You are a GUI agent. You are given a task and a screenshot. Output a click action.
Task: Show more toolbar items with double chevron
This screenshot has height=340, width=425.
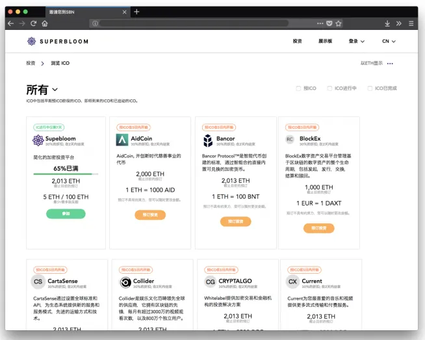click(x=399, y=23)
